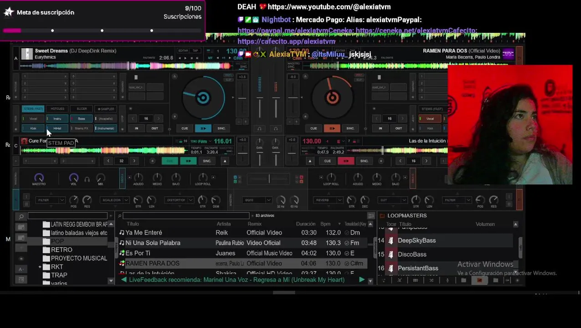Open the REVERB effect dropdown

coord(329,200)
